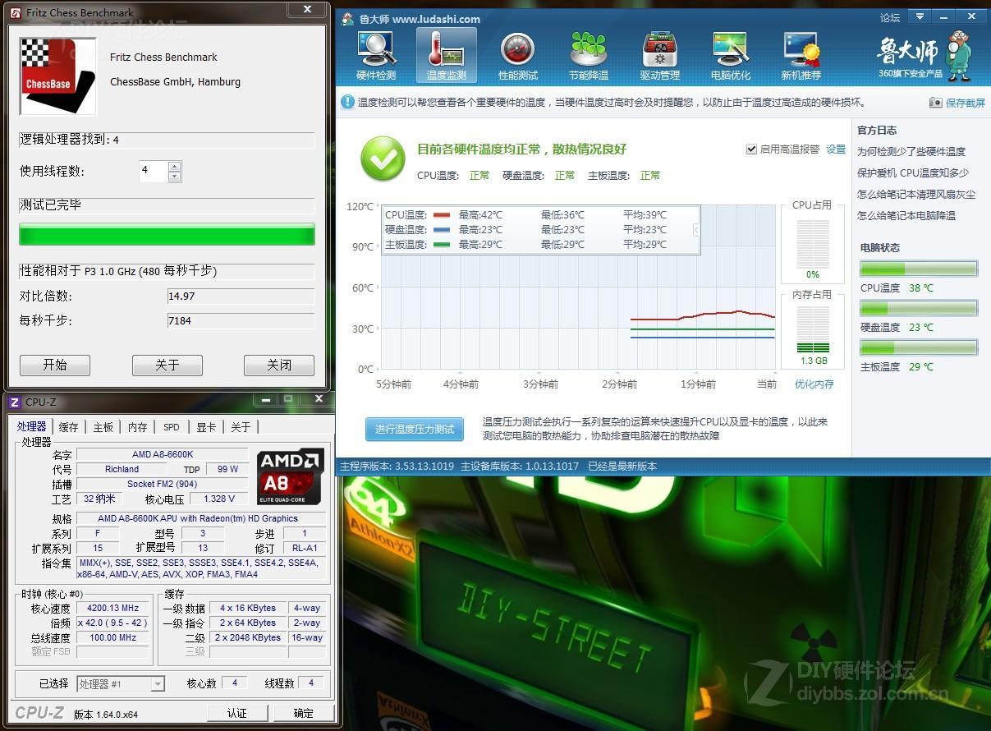Click the 核心电压 1.328 V value
Viewport: 991px width, 731px height.
(219, 499)
